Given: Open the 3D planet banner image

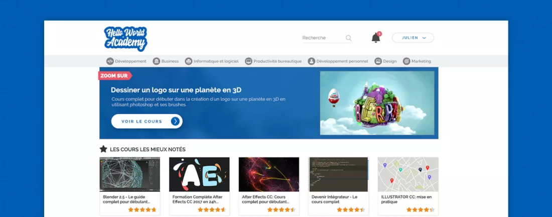Looking at the screenshot, I should 377,103.
